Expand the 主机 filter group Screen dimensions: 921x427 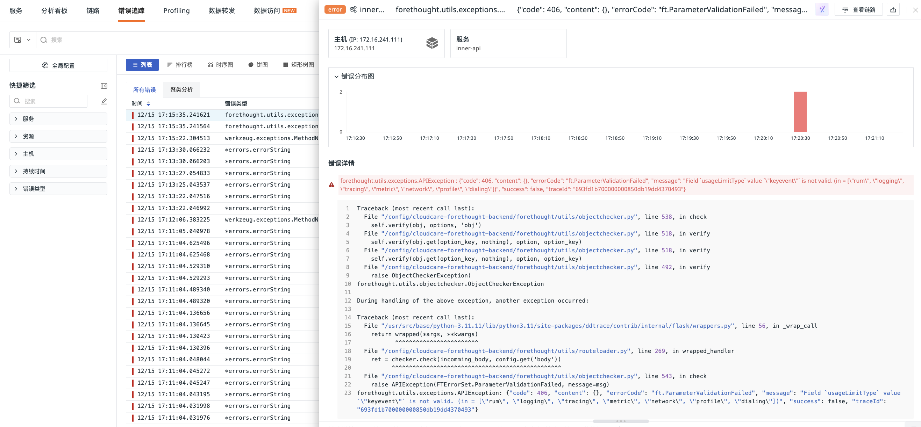(58, 154)
